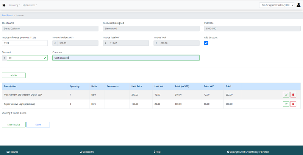Click the 480.00 total cell
303x155 pixels.
click(232, 104)
